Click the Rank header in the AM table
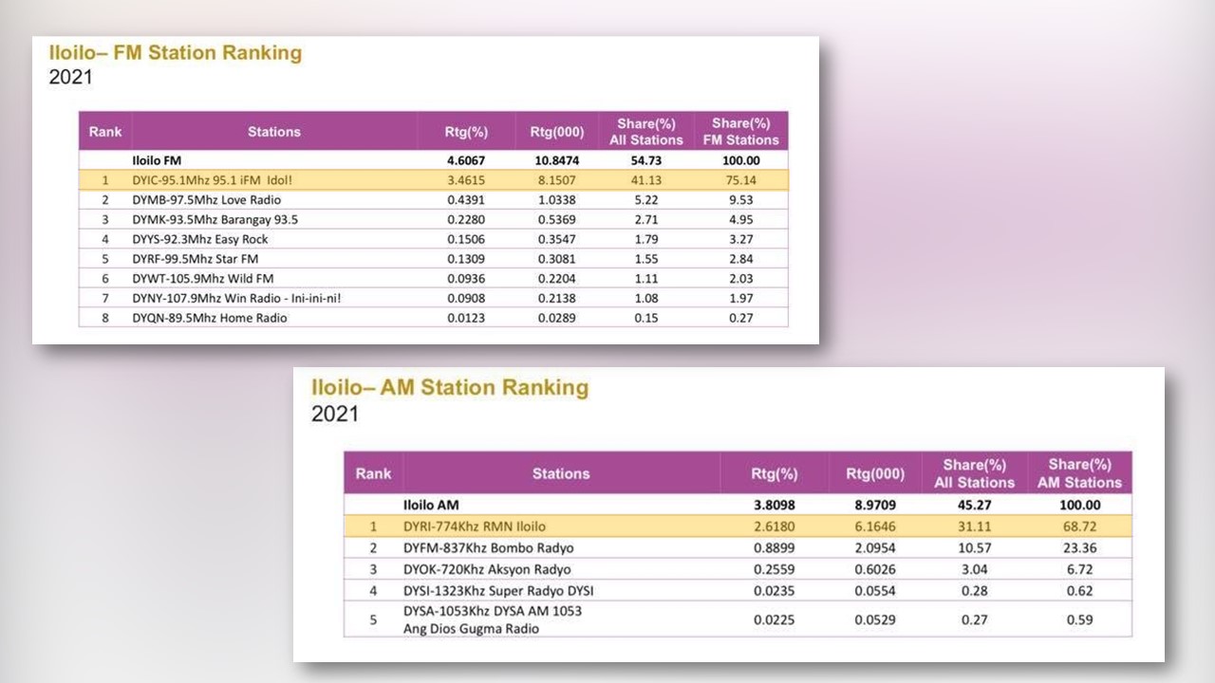 click(x=373, y=473)
